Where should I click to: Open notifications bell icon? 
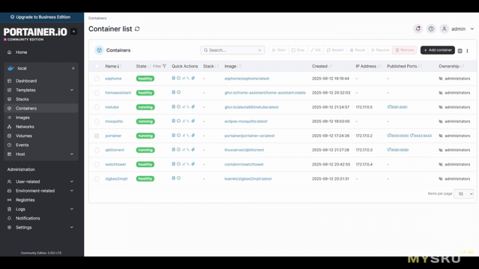(x=418, y=29)
